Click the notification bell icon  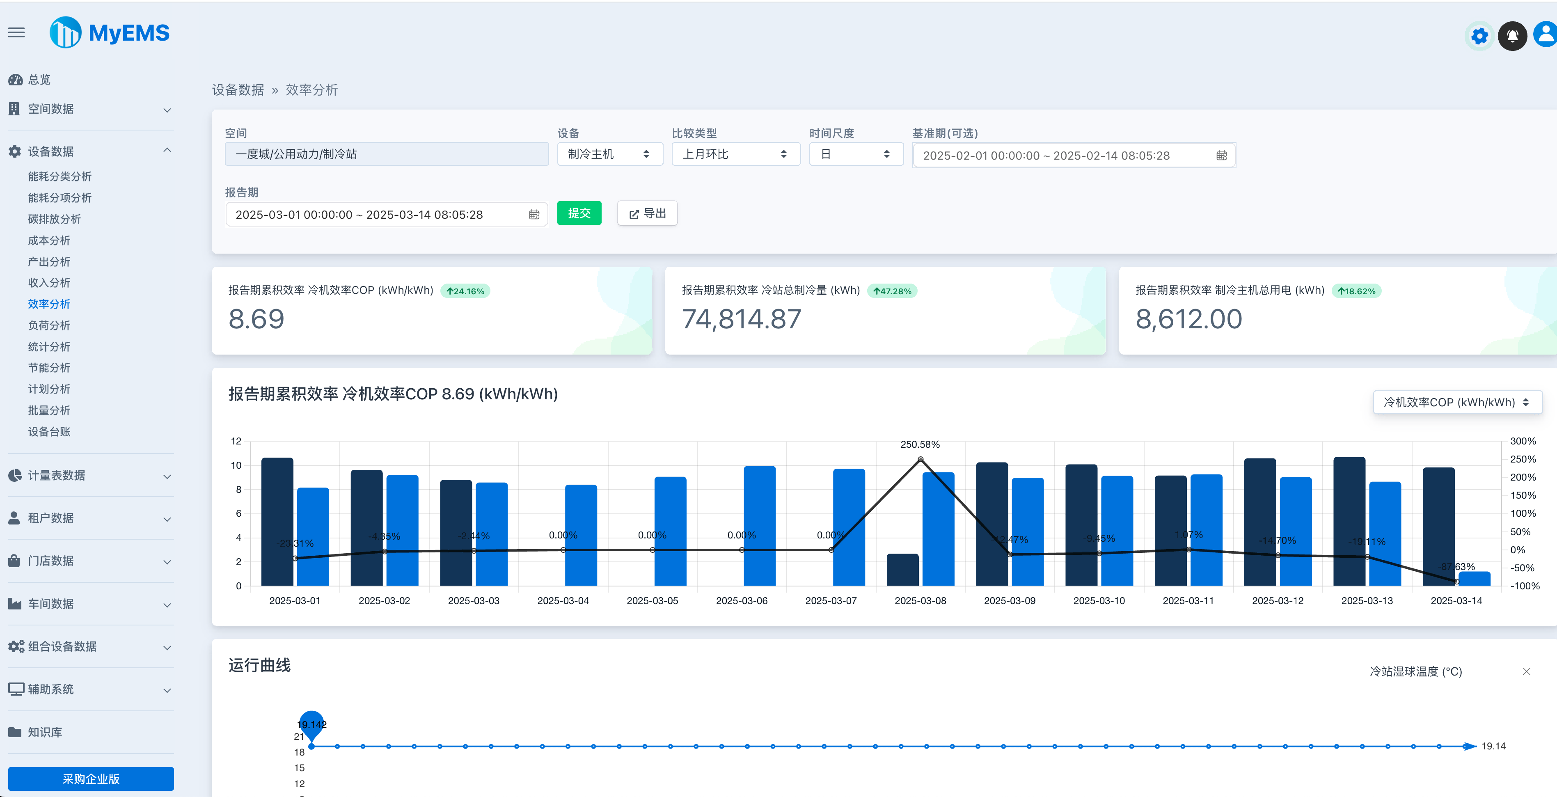(x=1512, y=36)
